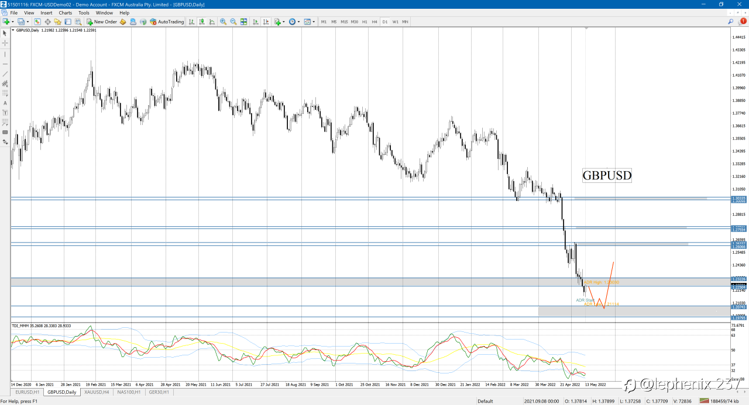The height and width of the screenshot is (405, 749).
Task: Switch to H4 timeframe
Action: (x=374, y=22)
